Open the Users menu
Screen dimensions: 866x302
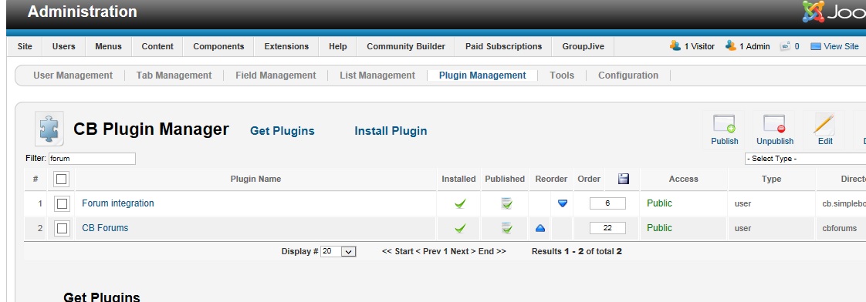(x=63, y=46)
